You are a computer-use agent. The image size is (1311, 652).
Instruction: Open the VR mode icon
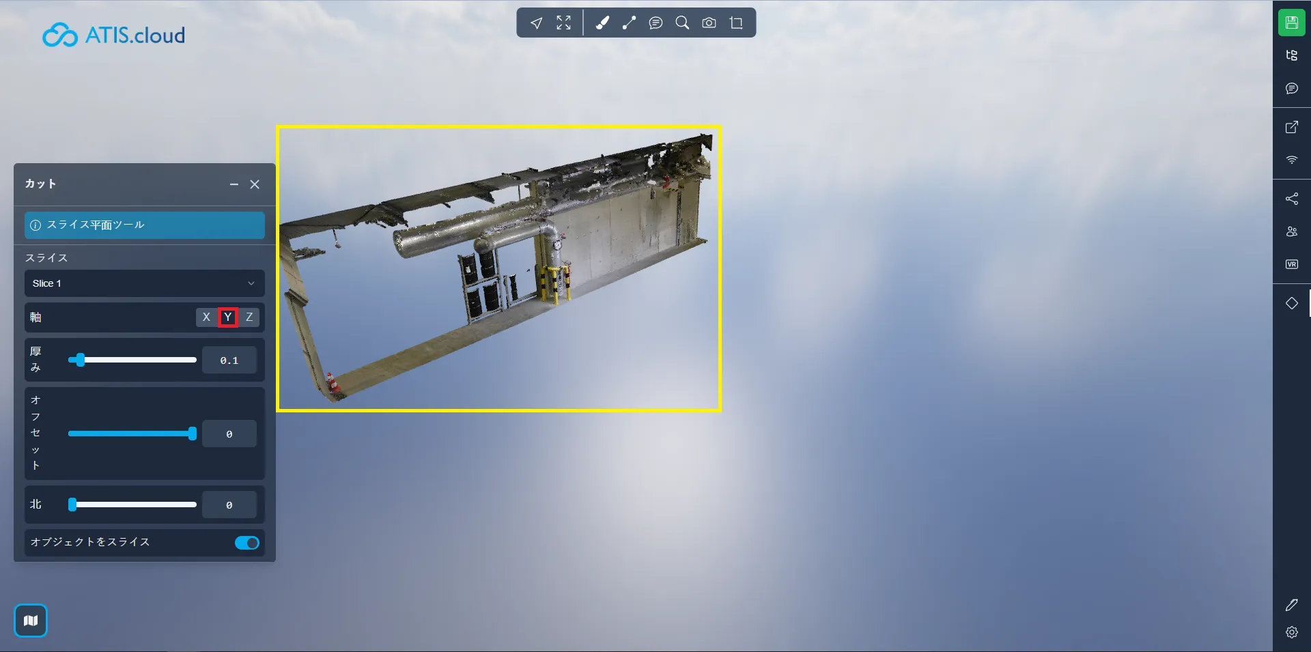(x=1291, y=264)
